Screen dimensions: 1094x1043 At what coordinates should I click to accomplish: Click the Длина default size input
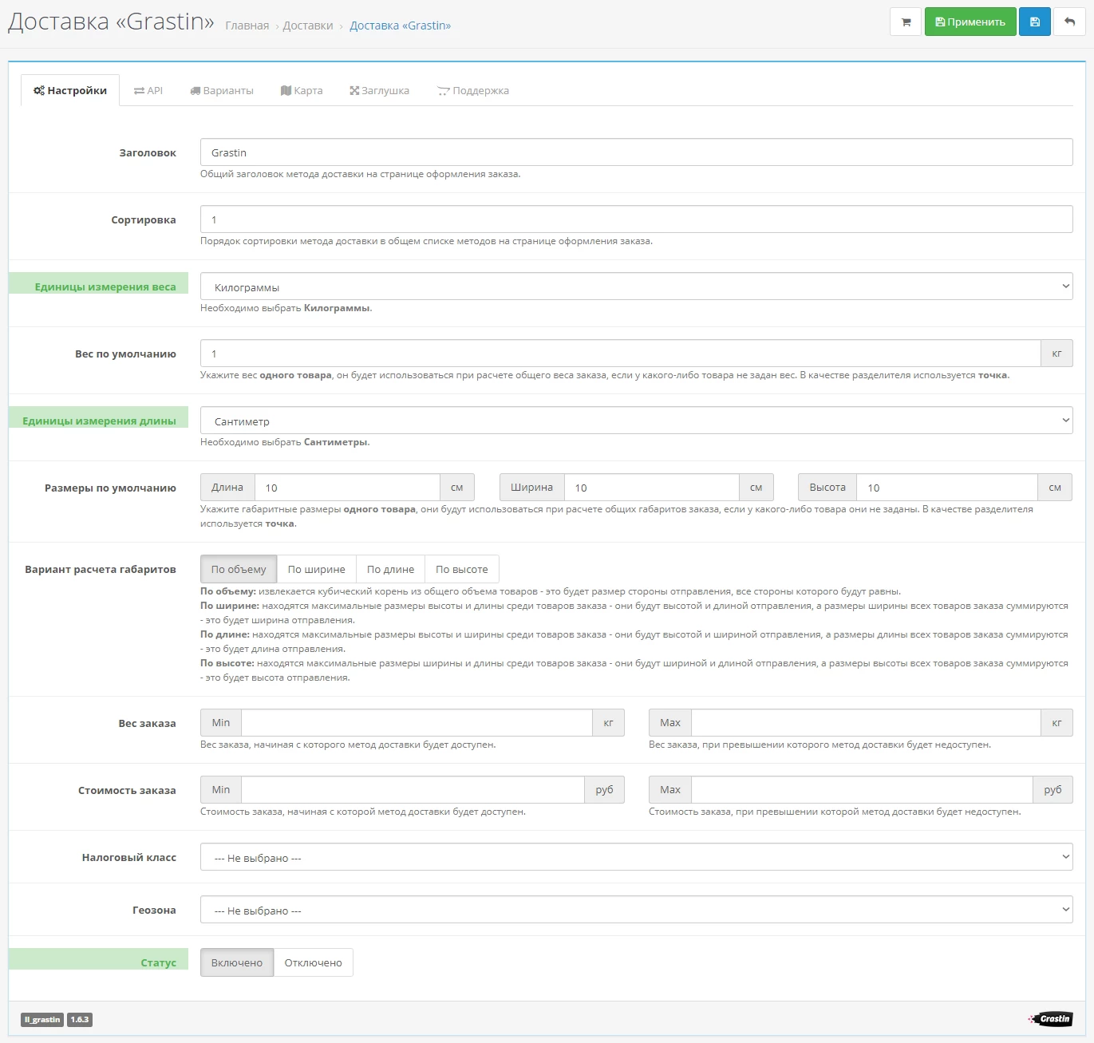347,488
